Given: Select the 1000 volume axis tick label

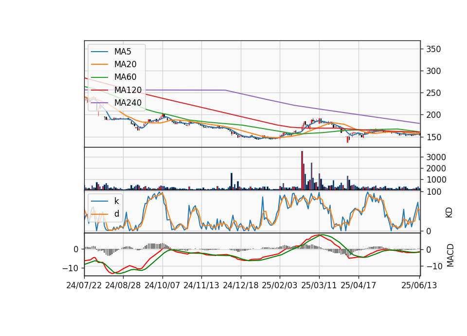Looking at the screenshot, I should [x=436, y=180].
